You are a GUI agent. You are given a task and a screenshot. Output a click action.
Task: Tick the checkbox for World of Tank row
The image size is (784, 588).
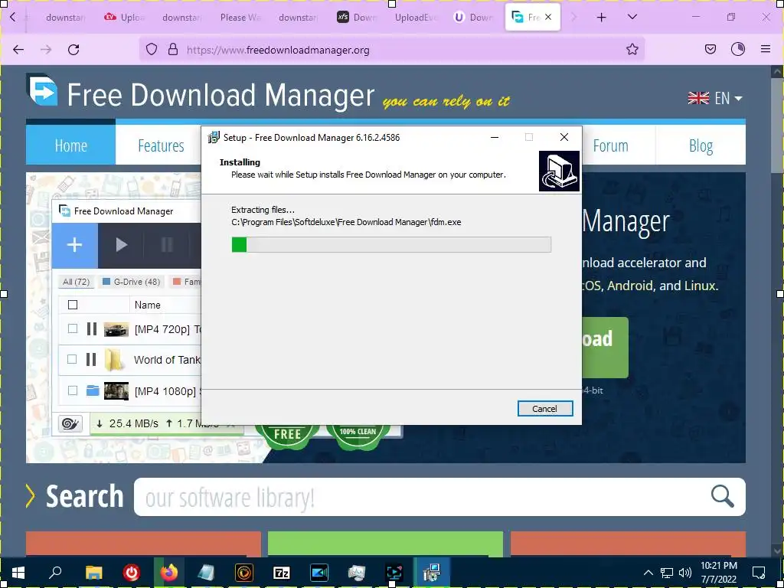(73, 360)
